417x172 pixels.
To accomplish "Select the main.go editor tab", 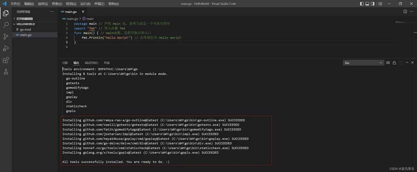I will click(x=73, y=12).
